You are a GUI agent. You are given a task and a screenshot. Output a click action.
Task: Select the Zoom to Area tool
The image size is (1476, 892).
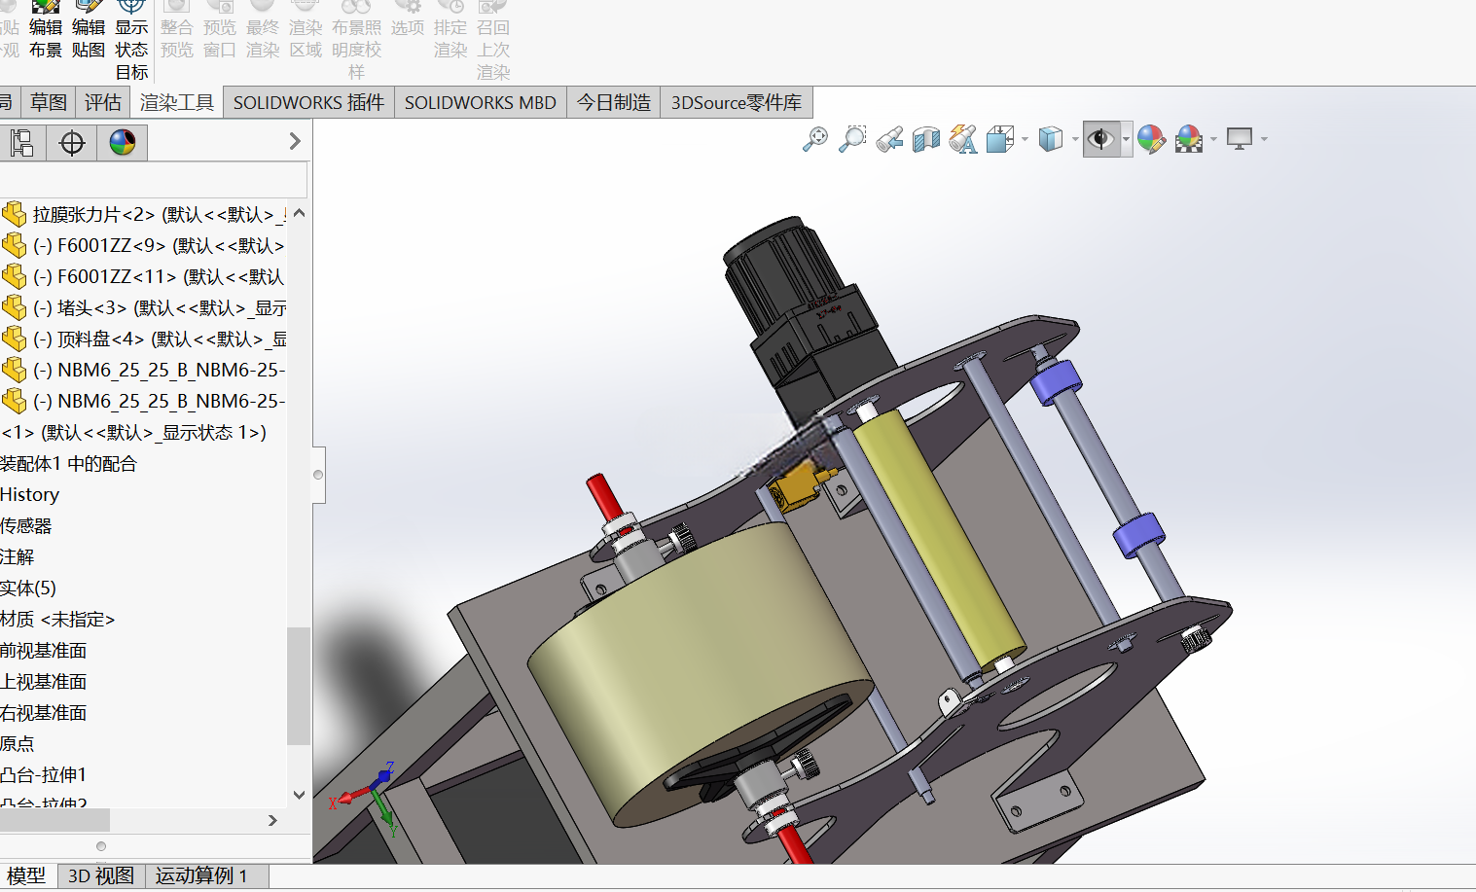pos(852,139)
